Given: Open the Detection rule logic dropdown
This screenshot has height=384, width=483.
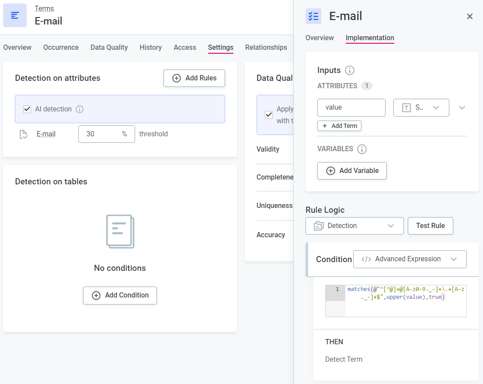Looking at the screenshot, I should pyautogui.click(x=354, y=226).
